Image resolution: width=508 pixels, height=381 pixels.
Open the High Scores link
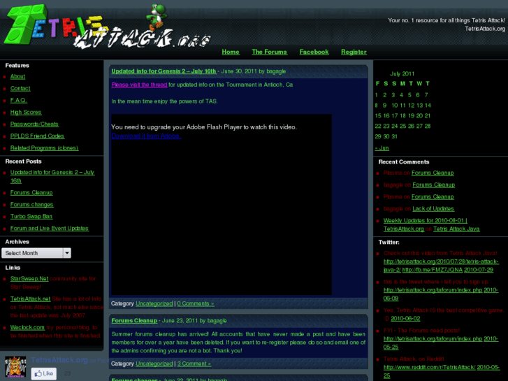[26, 112]
